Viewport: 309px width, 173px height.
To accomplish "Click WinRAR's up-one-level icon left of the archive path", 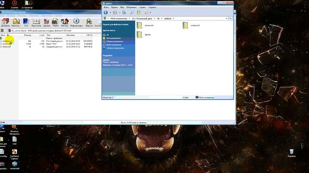I will pyautogui.click(x=2, y=31).
